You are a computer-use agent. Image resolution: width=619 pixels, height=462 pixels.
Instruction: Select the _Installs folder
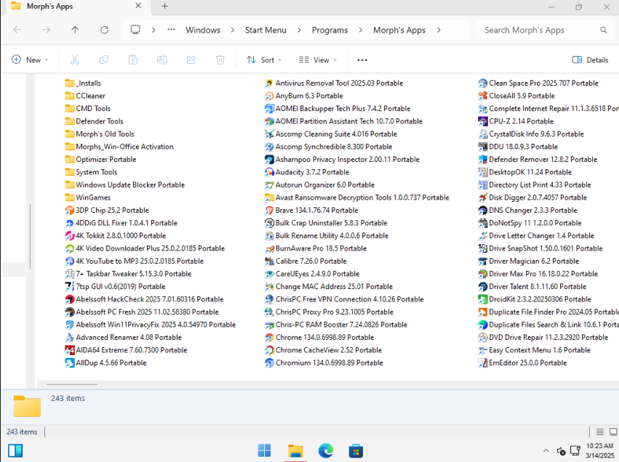pyautogui.click(x=83, y=84)
